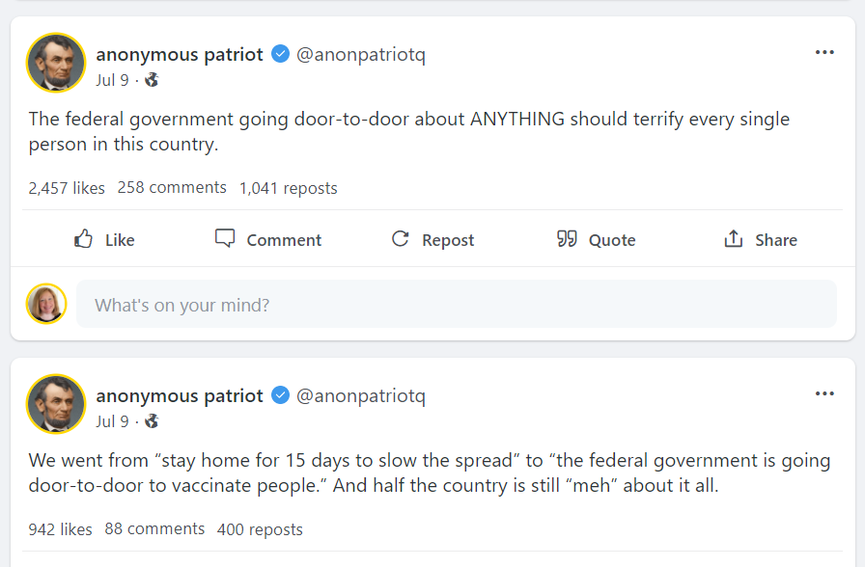Screen dimensions: 865x567
Task: View the 2,457 likes list
Action: pos(67,188)
